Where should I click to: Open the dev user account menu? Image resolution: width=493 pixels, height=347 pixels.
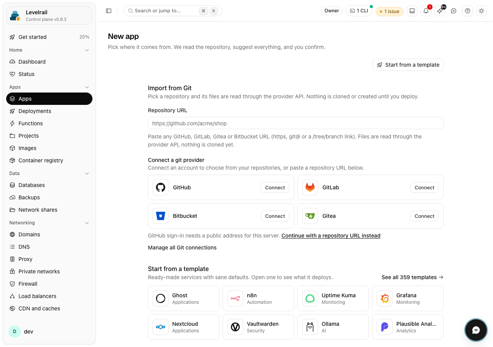click(x=49, y=332)
